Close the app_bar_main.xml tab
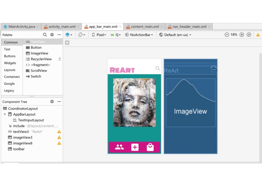 [120, 26]
